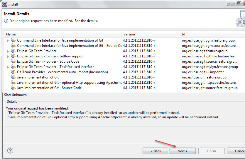
Task: Expand Task focused interface tree node
Action: tap(8, 67)
